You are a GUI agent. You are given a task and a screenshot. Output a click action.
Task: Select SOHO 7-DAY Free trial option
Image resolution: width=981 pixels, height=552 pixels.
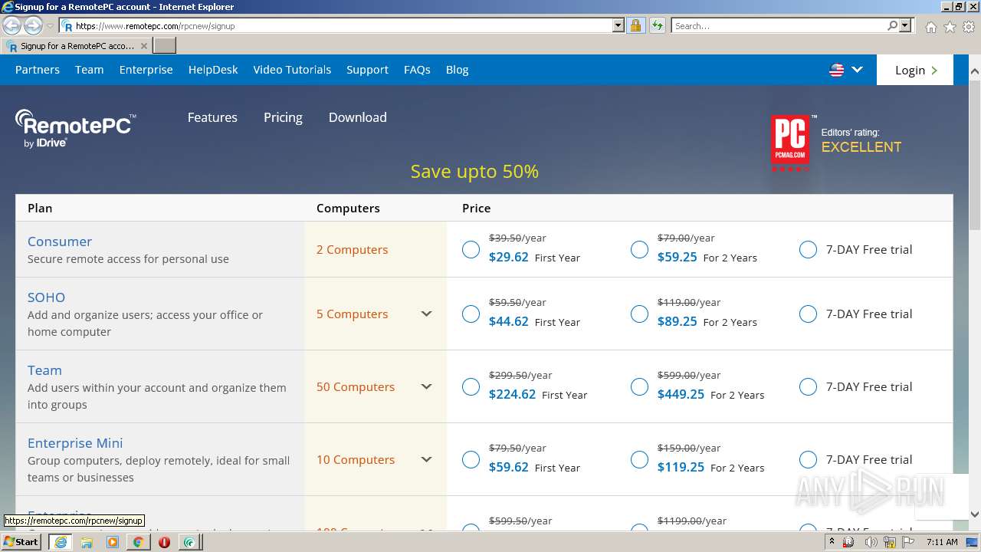(x=808, y=314)
